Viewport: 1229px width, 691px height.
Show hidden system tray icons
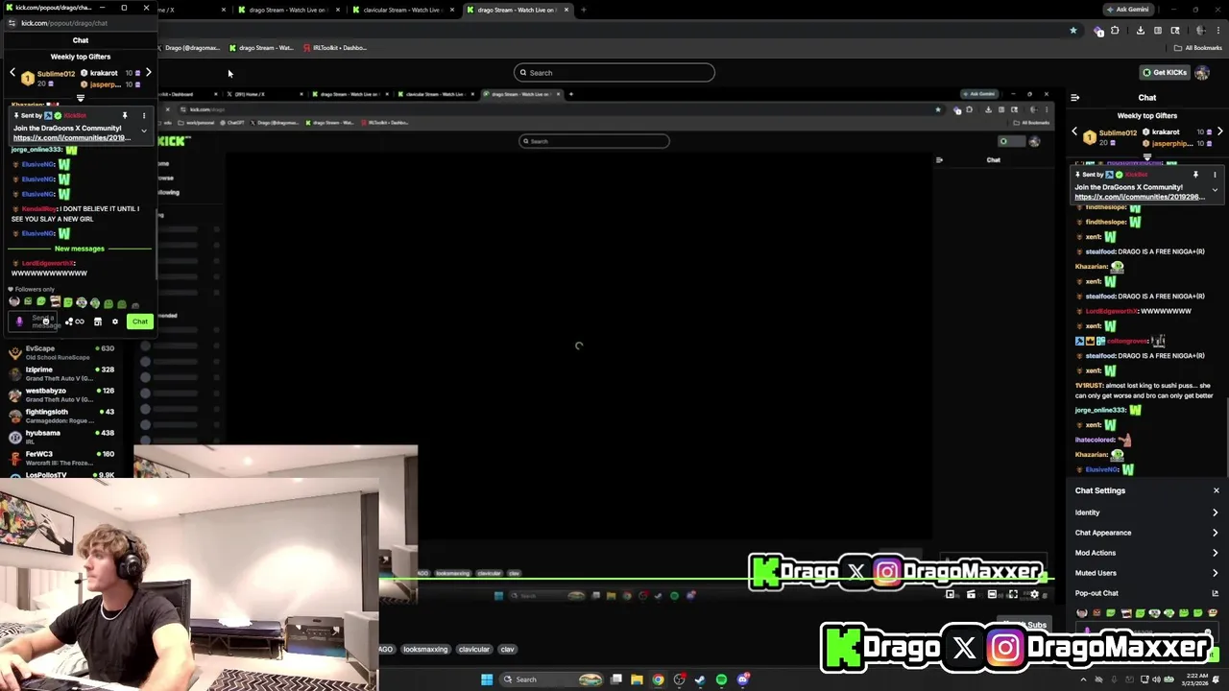[x=1084, y=679]
